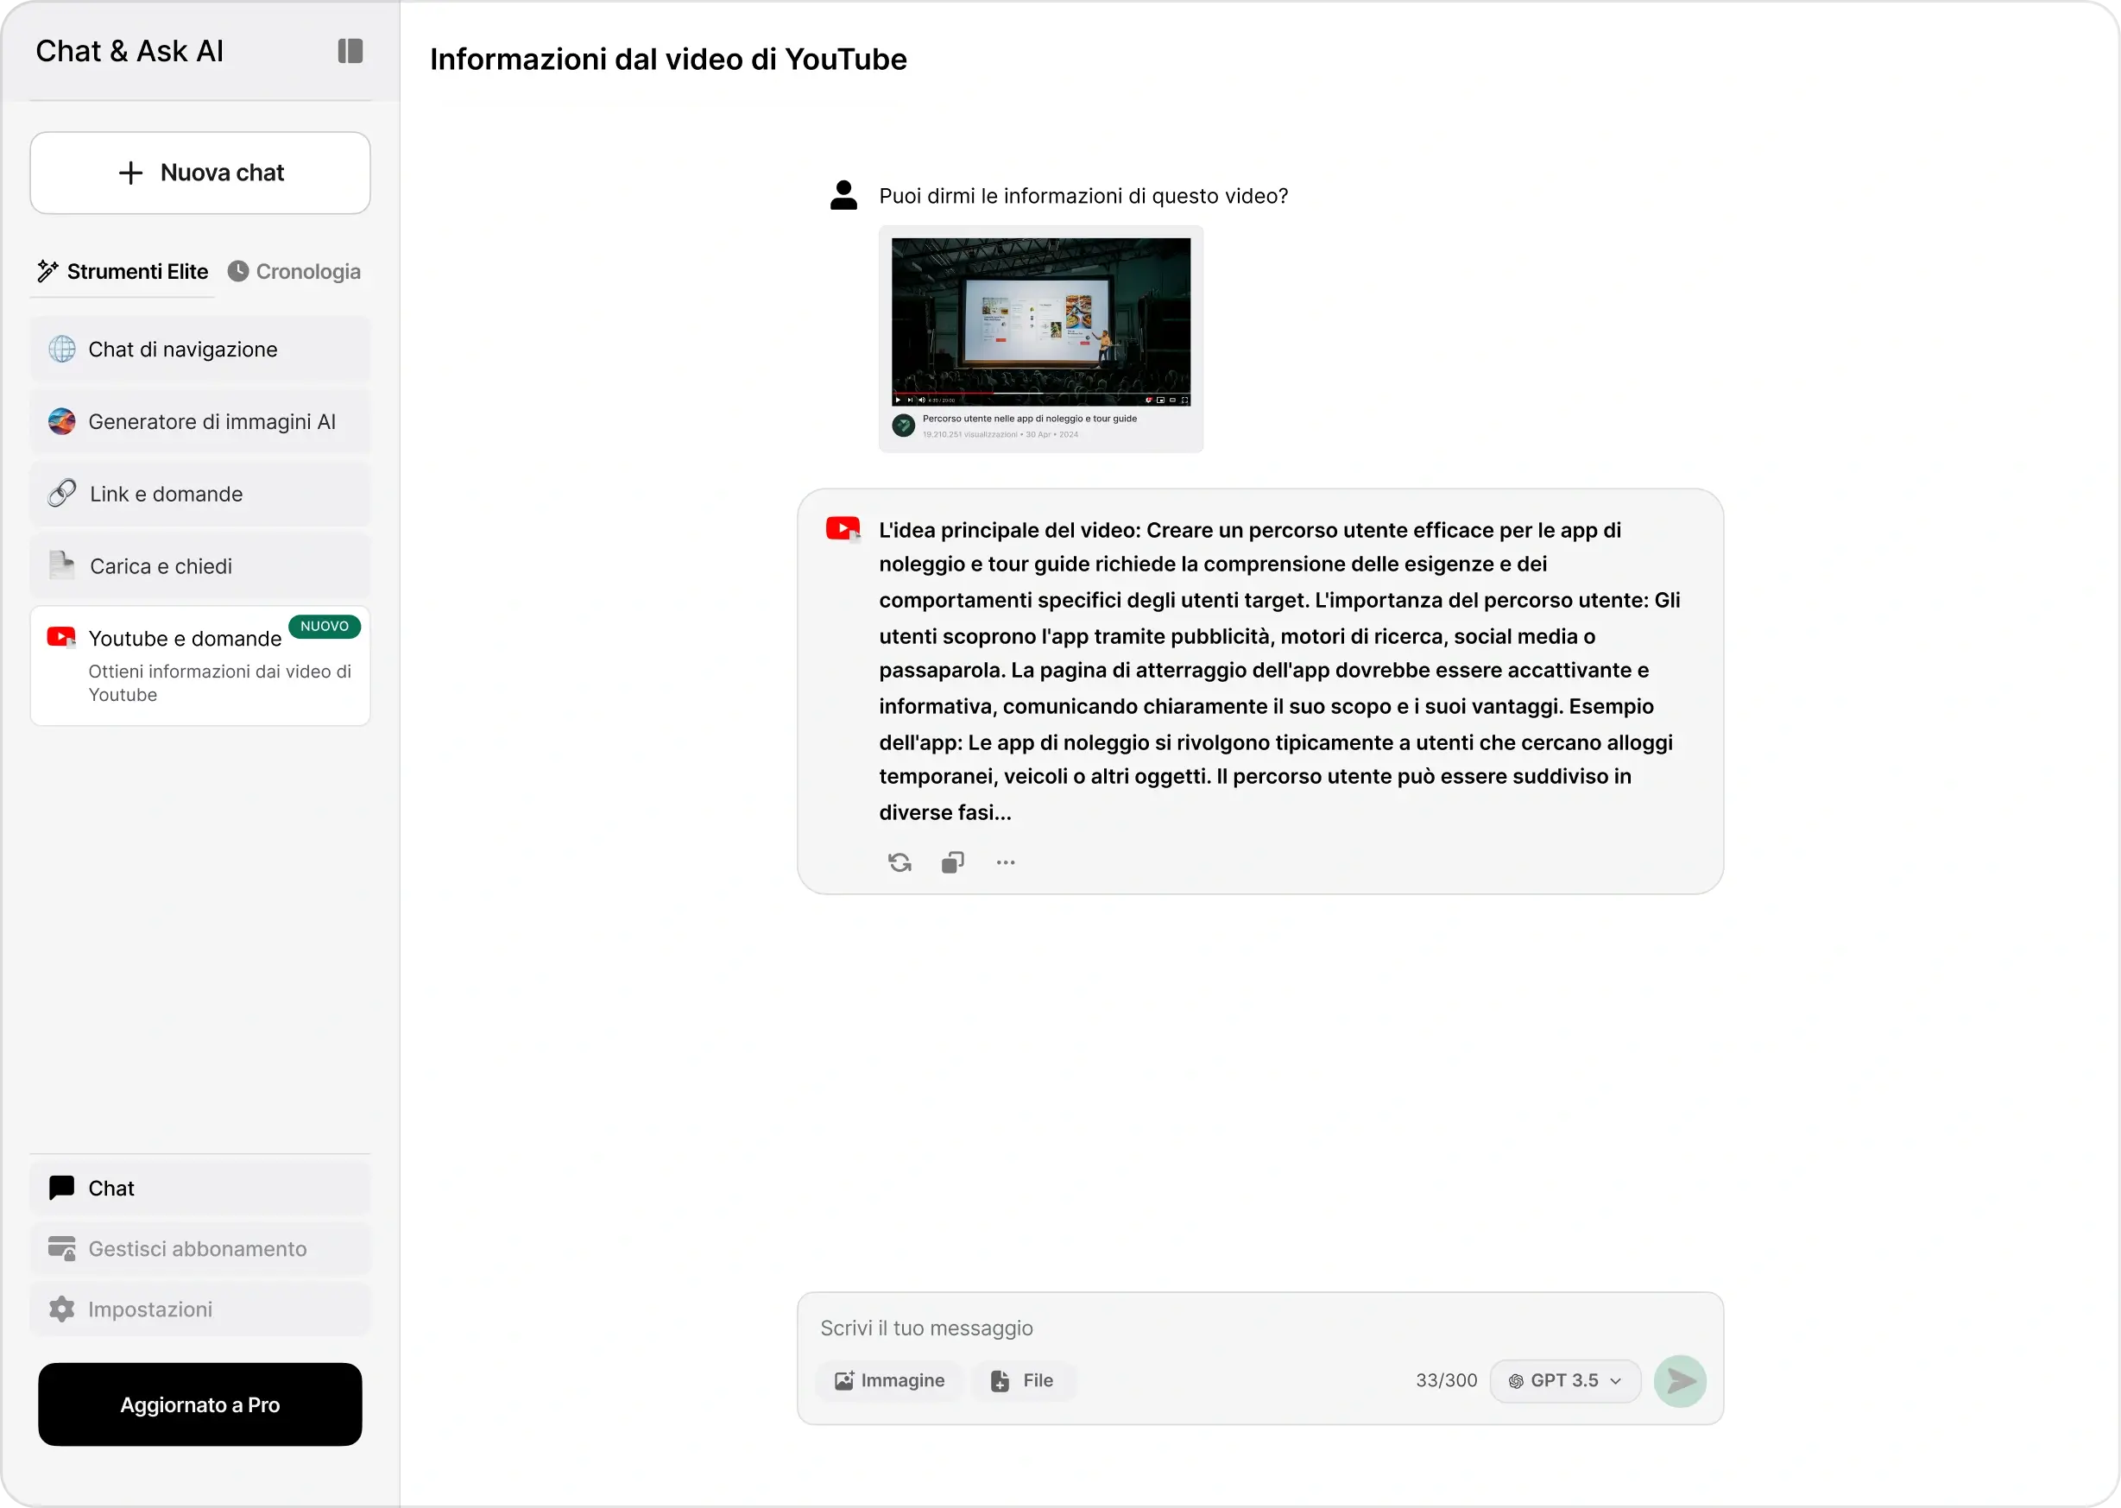
Task: Open more options three-dot menu
Action: (1006, 862)
